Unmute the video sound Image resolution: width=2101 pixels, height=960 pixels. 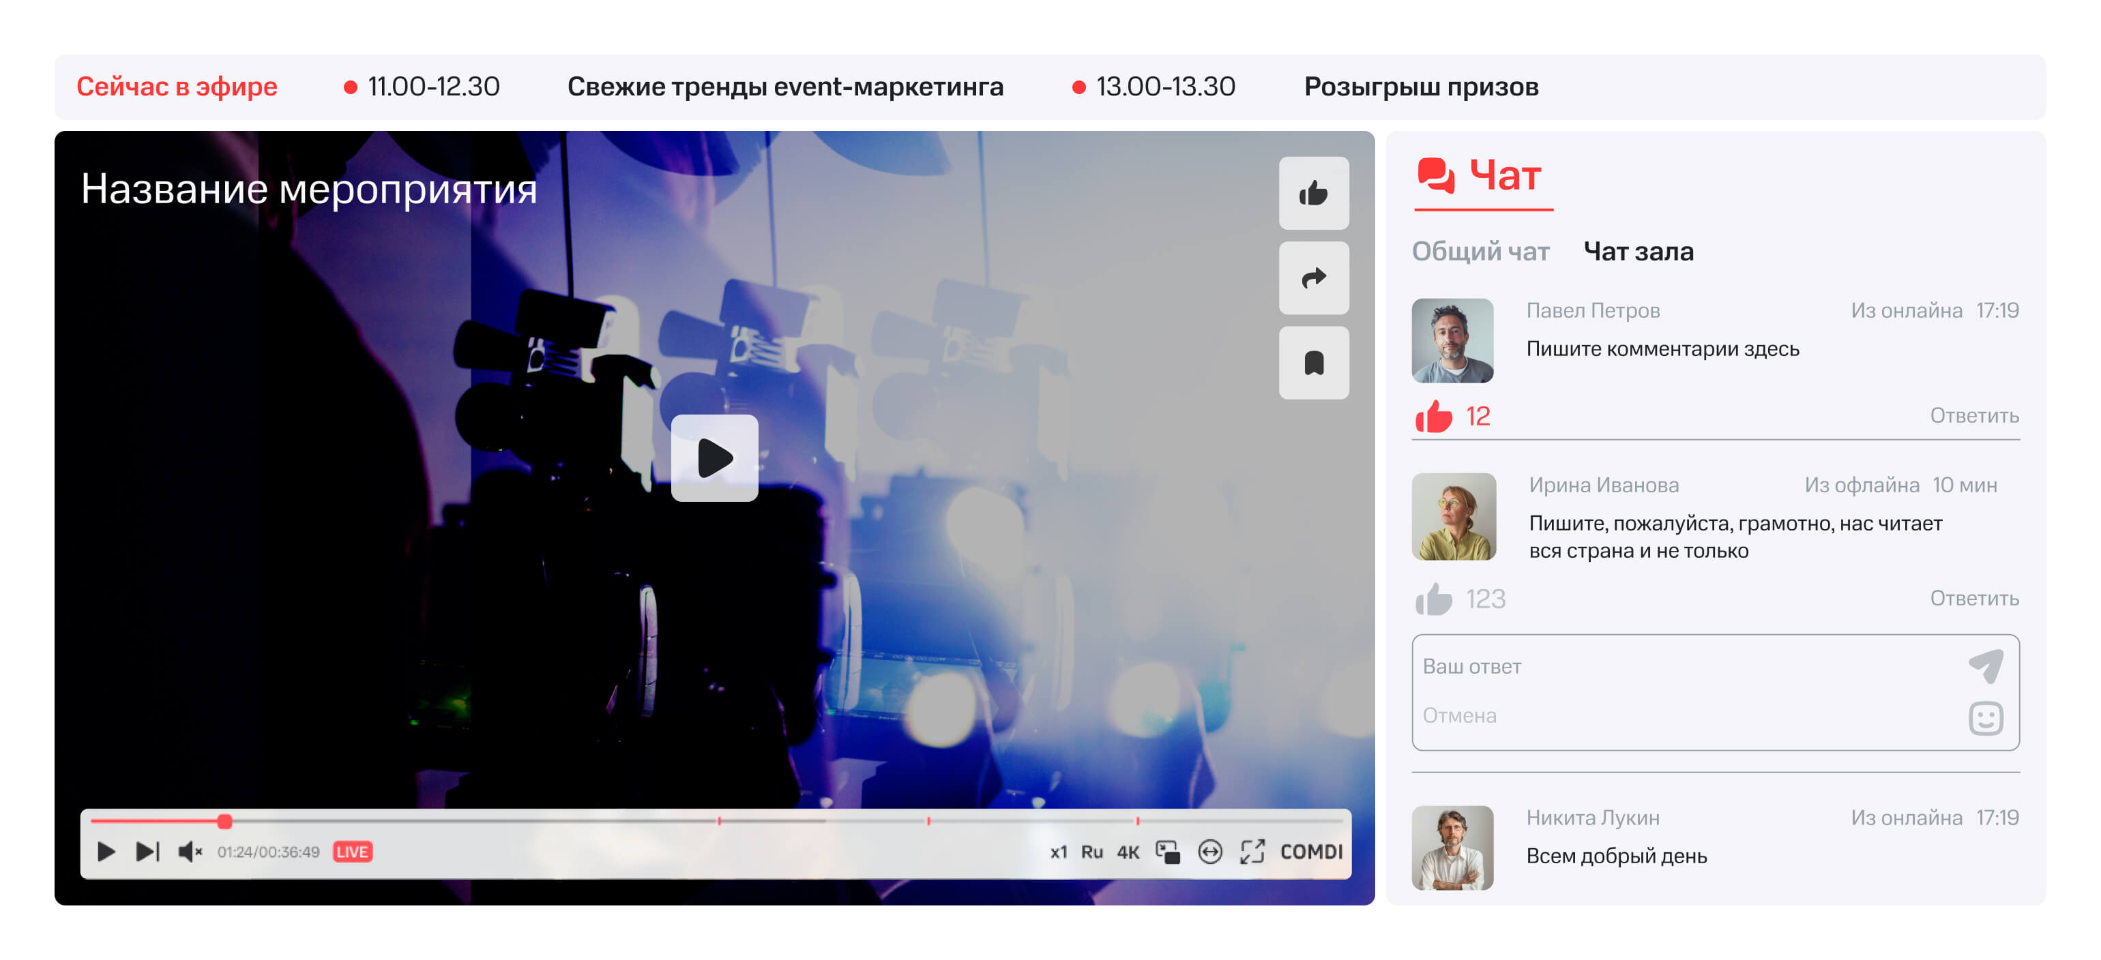tap(189, 852)
